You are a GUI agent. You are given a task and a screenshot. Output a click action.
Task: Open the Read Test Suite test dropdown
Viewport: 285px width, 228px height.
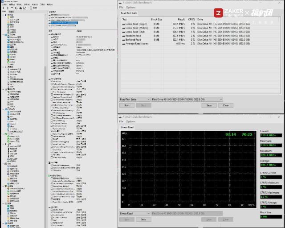tap(134, 99)
